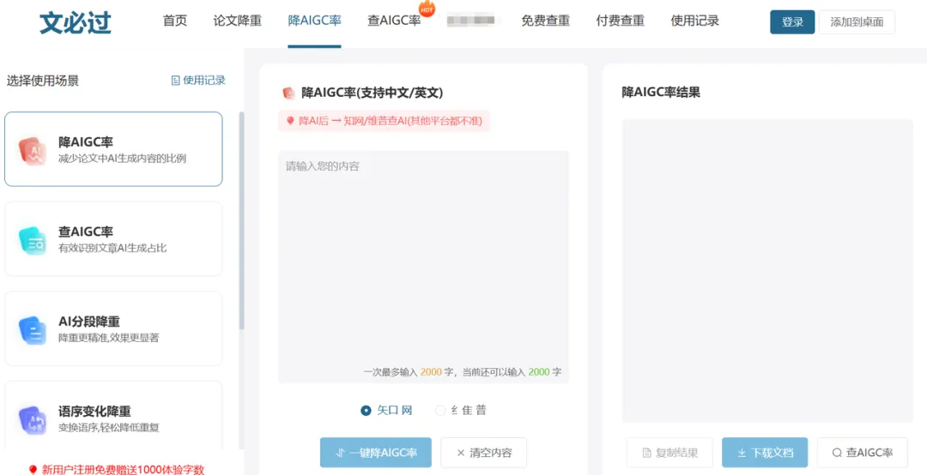Screen dimensions: 927x475
Task: Click the 降AIGC率结果 output area
Action: [x=767, y=271]
